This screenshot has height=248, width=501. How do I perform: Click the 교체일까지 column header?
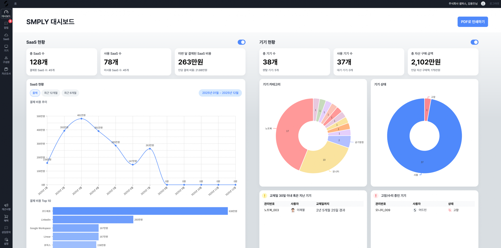(x=323, y=204)
